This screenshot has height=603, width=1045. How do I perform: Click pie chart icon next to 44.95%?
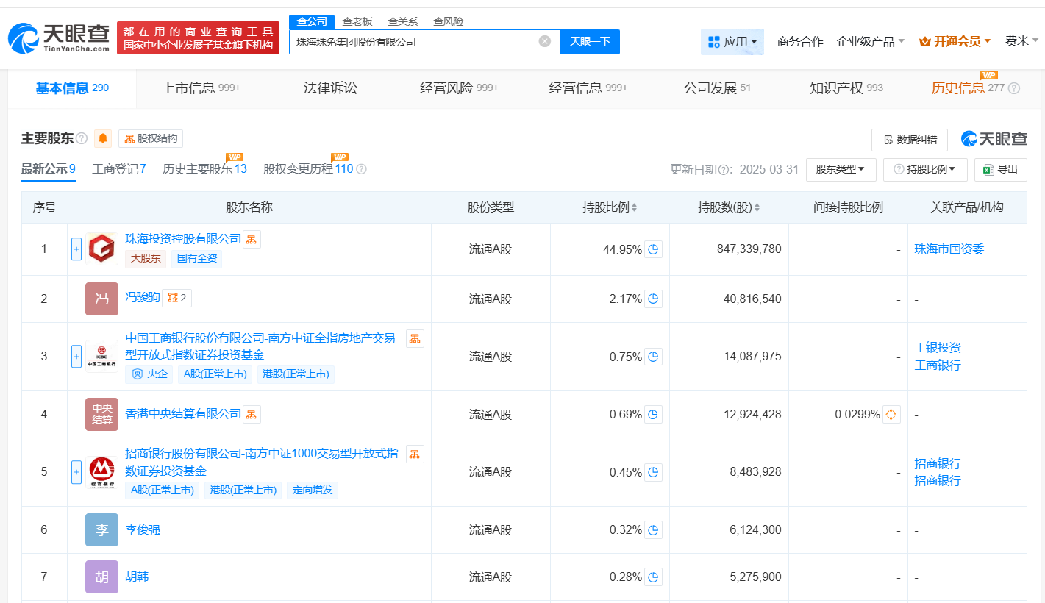(x=653, y=249)
